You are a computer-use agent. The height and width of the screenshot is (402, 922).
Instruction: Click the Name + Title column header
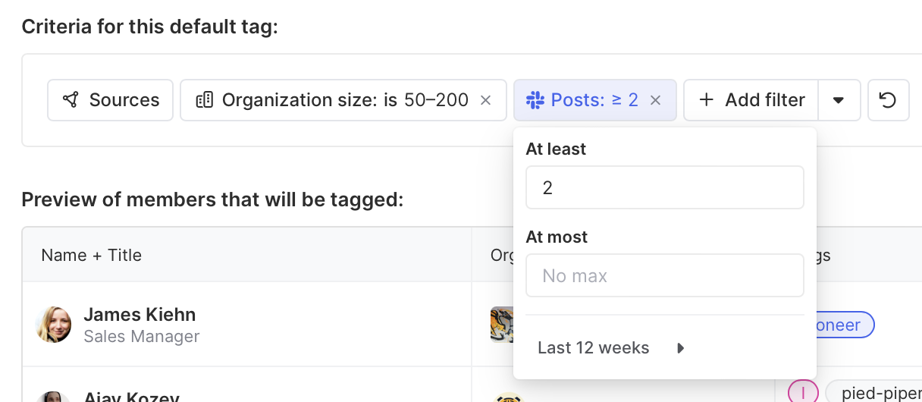(91, 255)
